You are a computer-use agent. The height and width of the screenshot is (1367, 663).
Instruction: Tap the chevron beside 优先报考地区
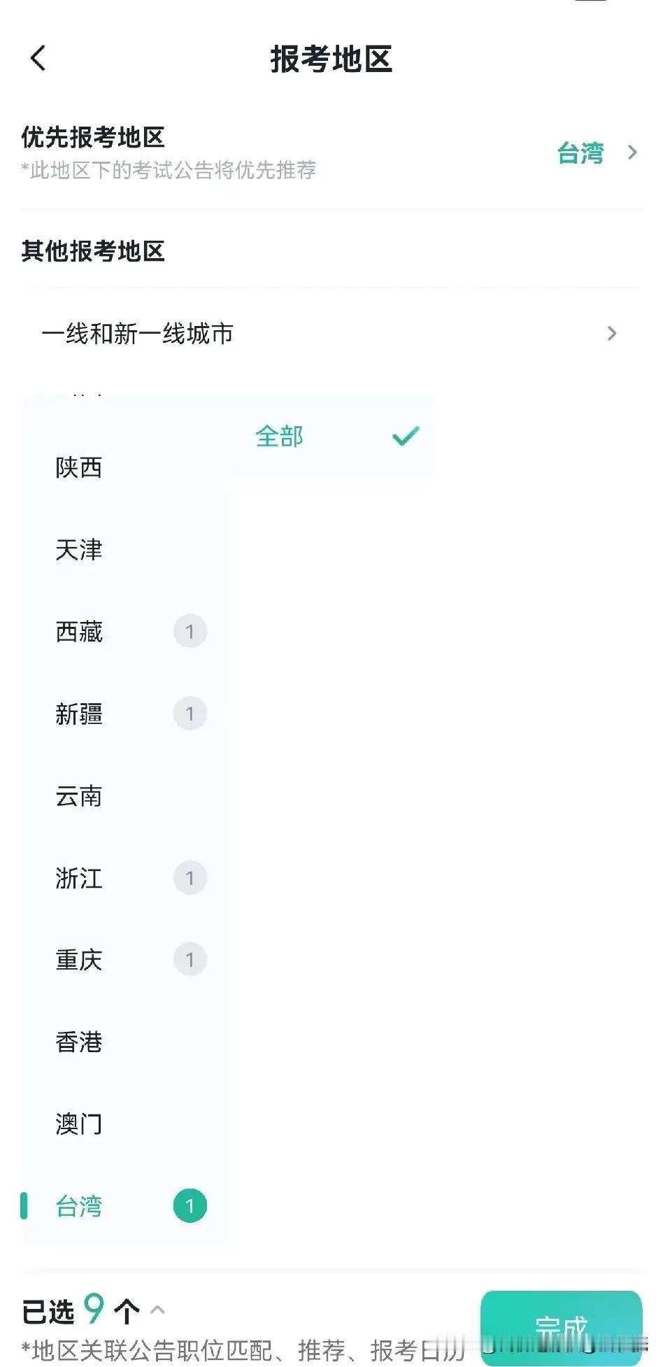pyautogui.click(x=632, y=153)
